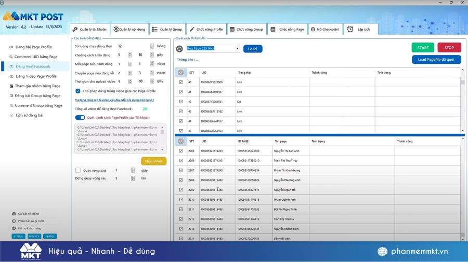468x262 pixels.
Task: Click the key icon on Quản lý tài khoản
Action: coord(75,30)
